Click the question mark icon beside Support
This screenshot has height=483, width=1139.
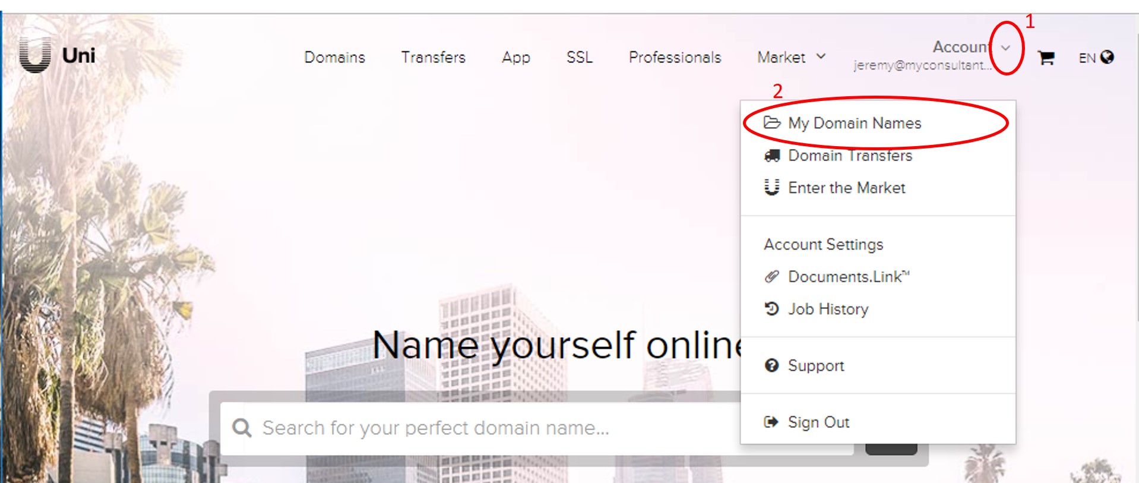[771, 365]
